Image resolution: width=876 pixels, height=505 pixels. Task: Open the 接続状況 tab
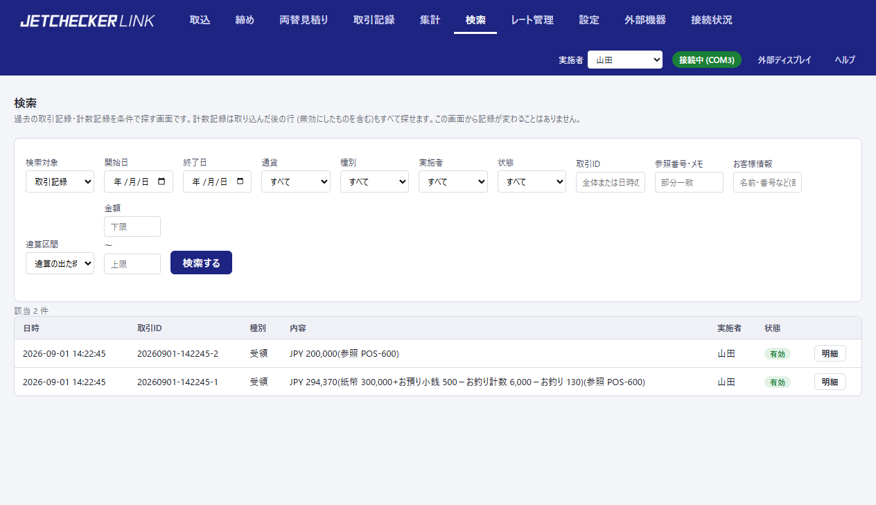(x=712, y=20)
